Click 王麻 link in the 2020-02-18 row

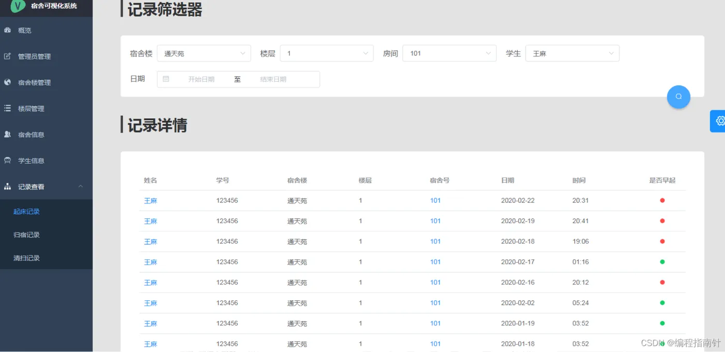tap(150, 241)
